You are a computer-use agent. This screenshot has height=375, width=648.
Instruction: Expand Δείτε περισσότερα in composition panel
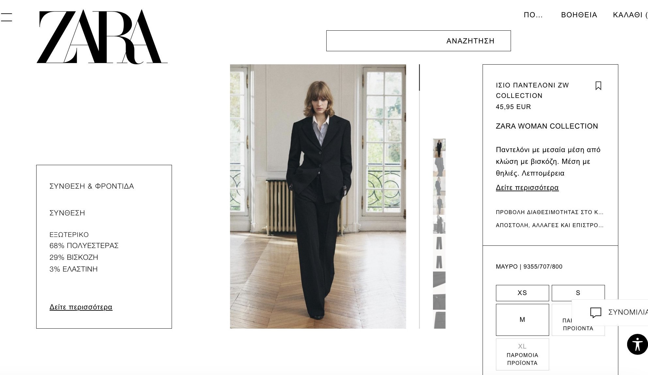pos(81,307)
